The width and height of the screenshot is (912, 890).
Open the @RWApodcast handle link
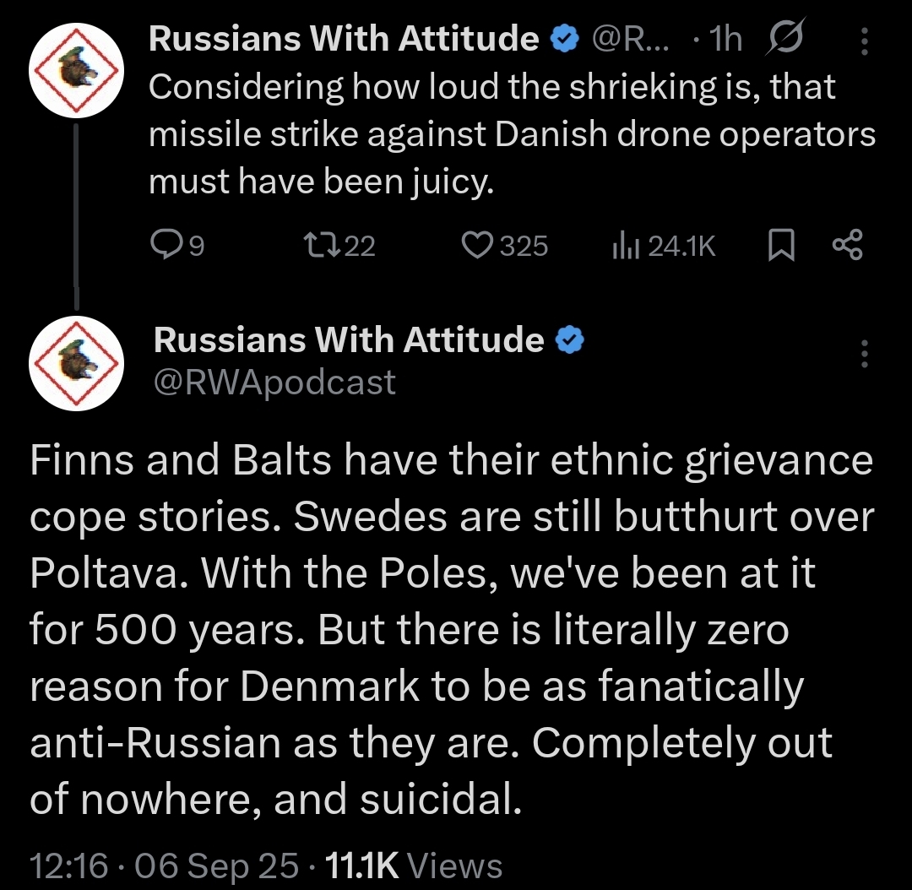[274, 383]
